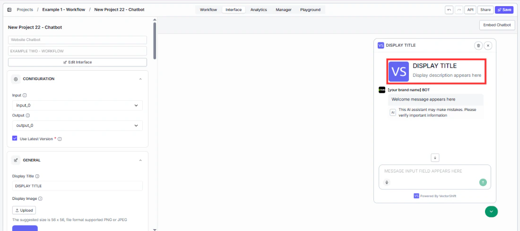Click the info icon next to Display Title
Screen dimensions: 520x231
pos(37,176)
